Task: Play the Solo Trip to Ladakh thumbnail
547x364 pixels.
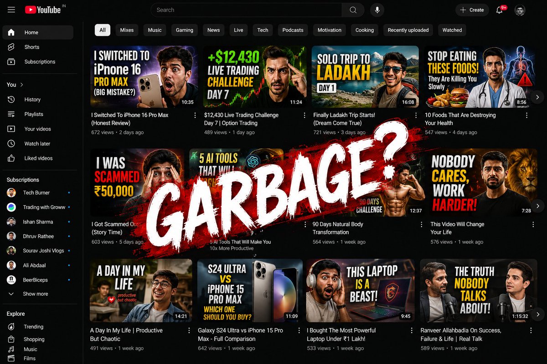Action: tap(365, 76)
